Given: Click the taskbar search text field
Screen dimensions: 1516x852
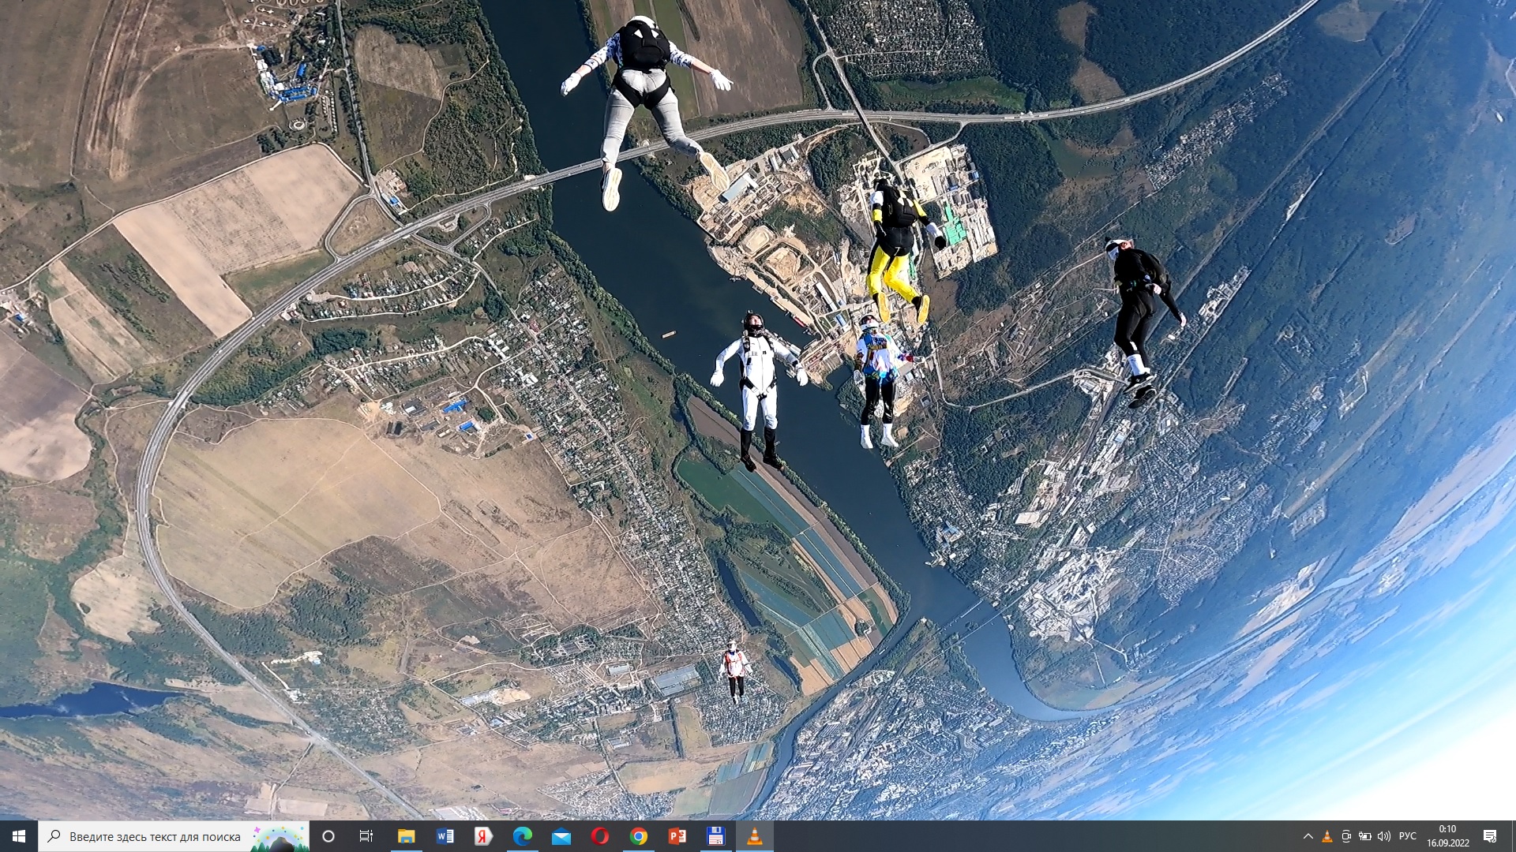Looking at the screenshot, I should pyautogui.click(x=155, y=836).
